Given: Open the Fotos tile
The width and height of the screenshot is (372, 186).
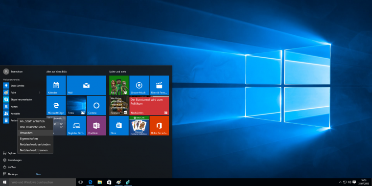Looking at the screenshot, I should coord(76,106).
